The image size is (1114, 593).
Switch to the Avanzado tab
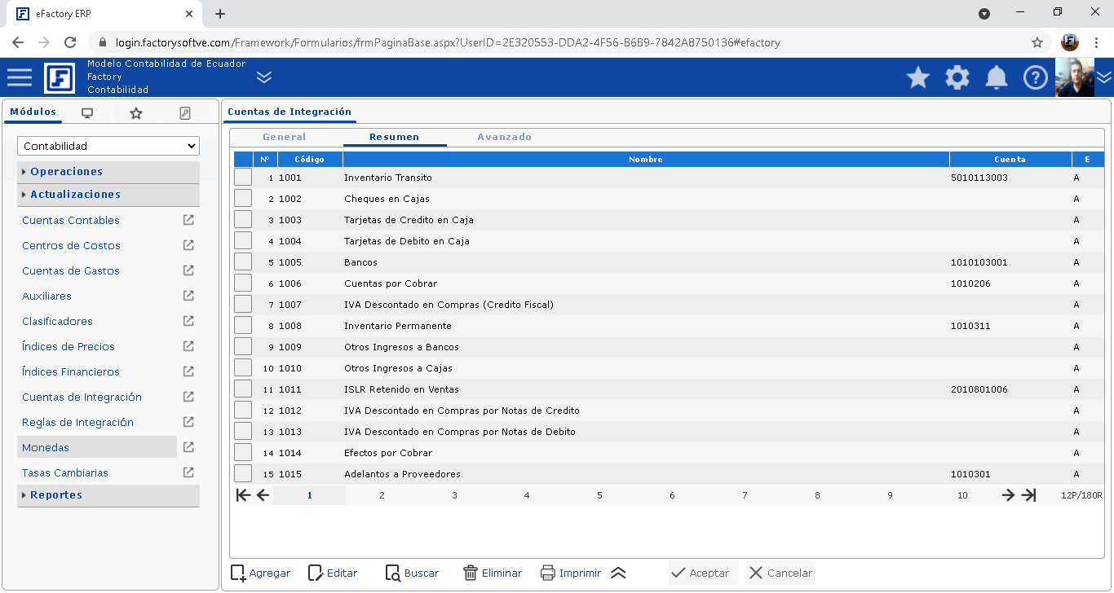point(504,137)
